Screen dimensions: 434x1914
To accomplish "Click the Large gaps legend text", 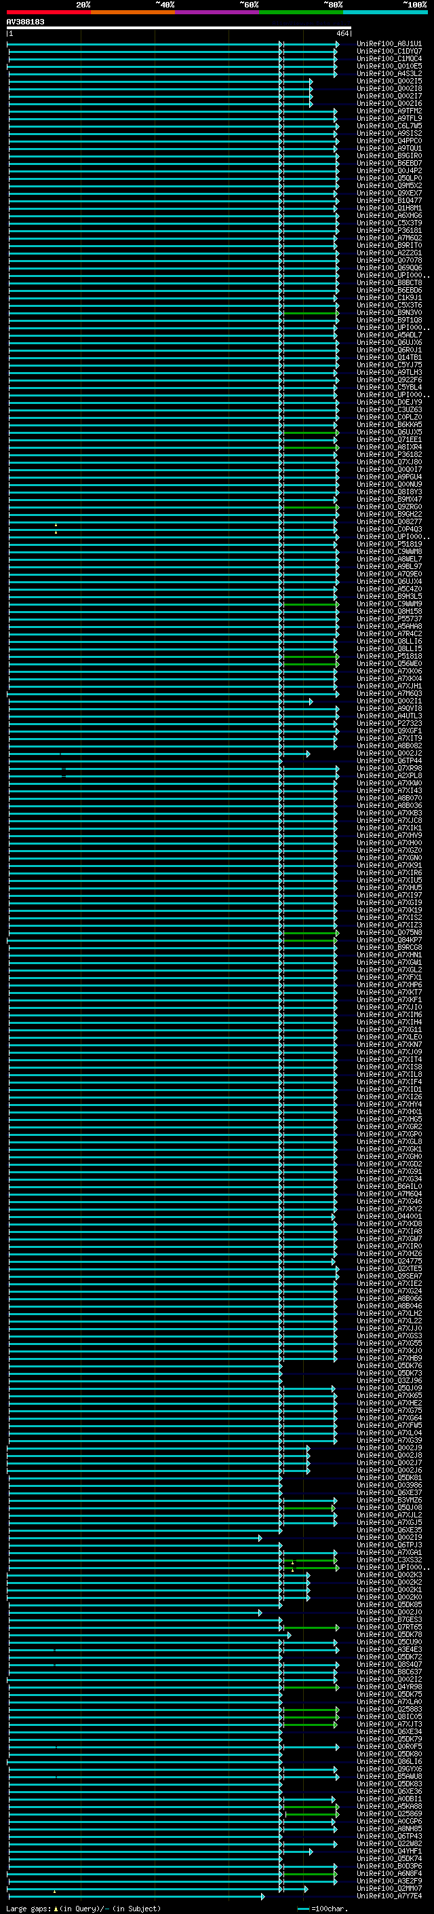I will [84, 1908].
